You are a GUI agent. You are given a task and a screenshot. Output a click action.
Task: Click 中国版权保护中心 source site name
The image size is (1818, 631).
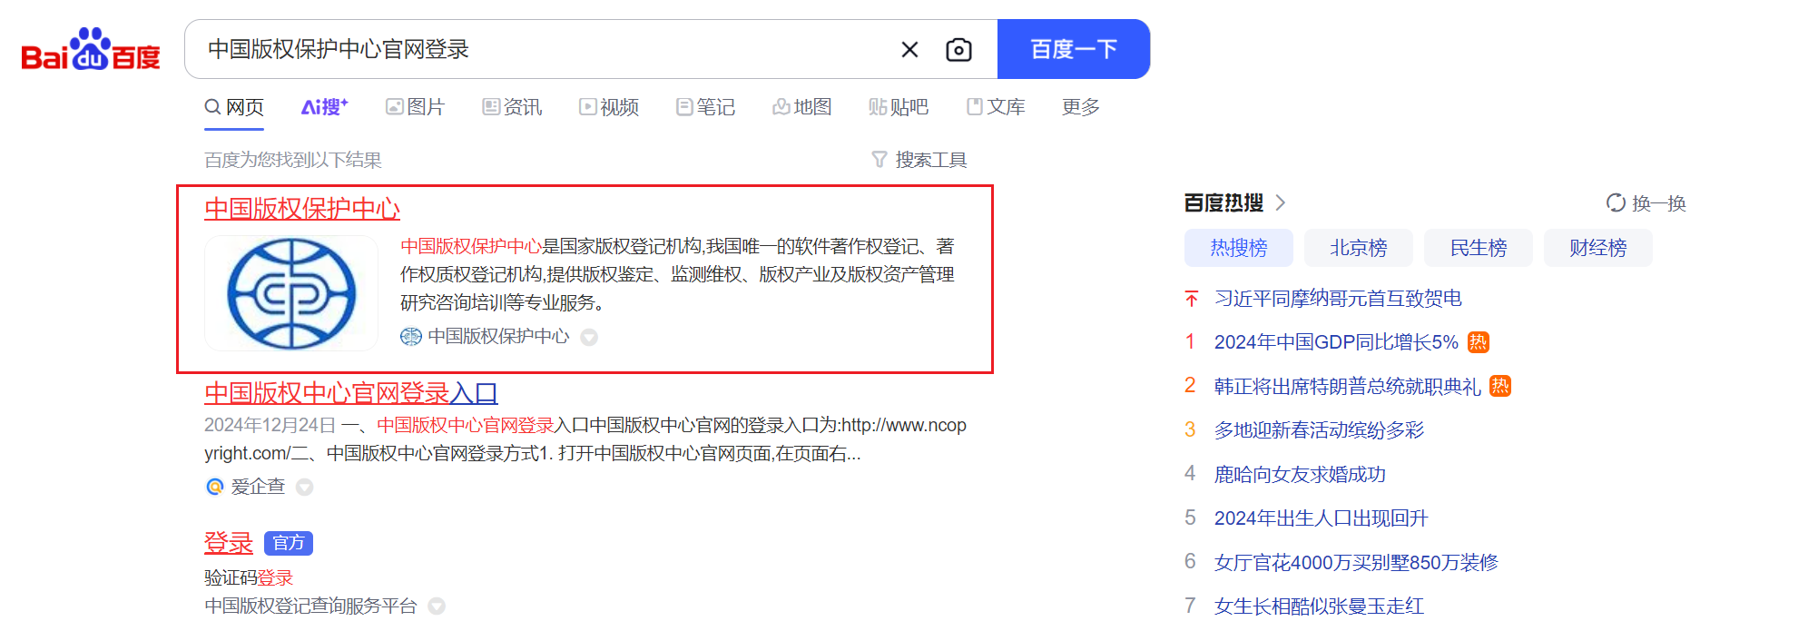click(498, 337)
